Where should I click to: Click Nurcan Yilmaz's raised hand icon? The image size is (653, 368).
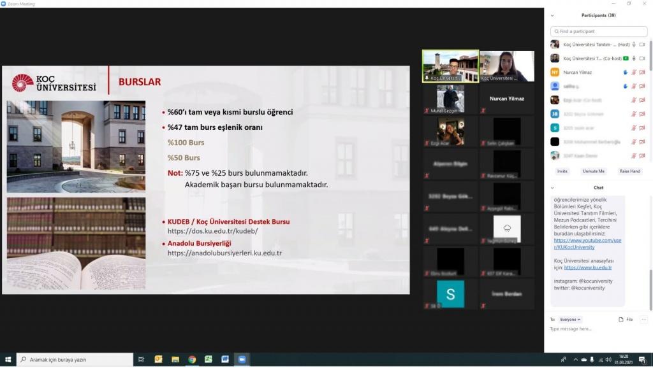(625, 73)
